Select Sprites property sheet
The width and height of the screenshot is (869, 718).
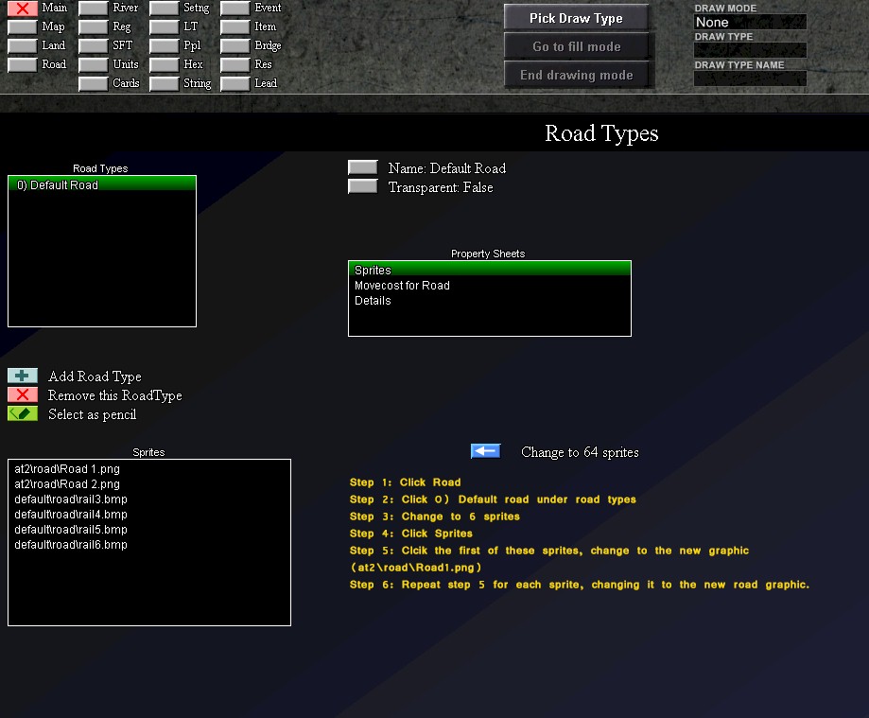(490, 270)
